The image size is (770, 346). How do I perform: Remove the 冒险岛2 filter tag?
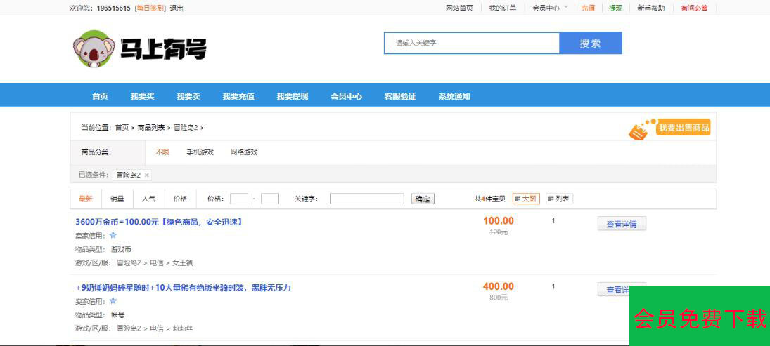(146, 175)
